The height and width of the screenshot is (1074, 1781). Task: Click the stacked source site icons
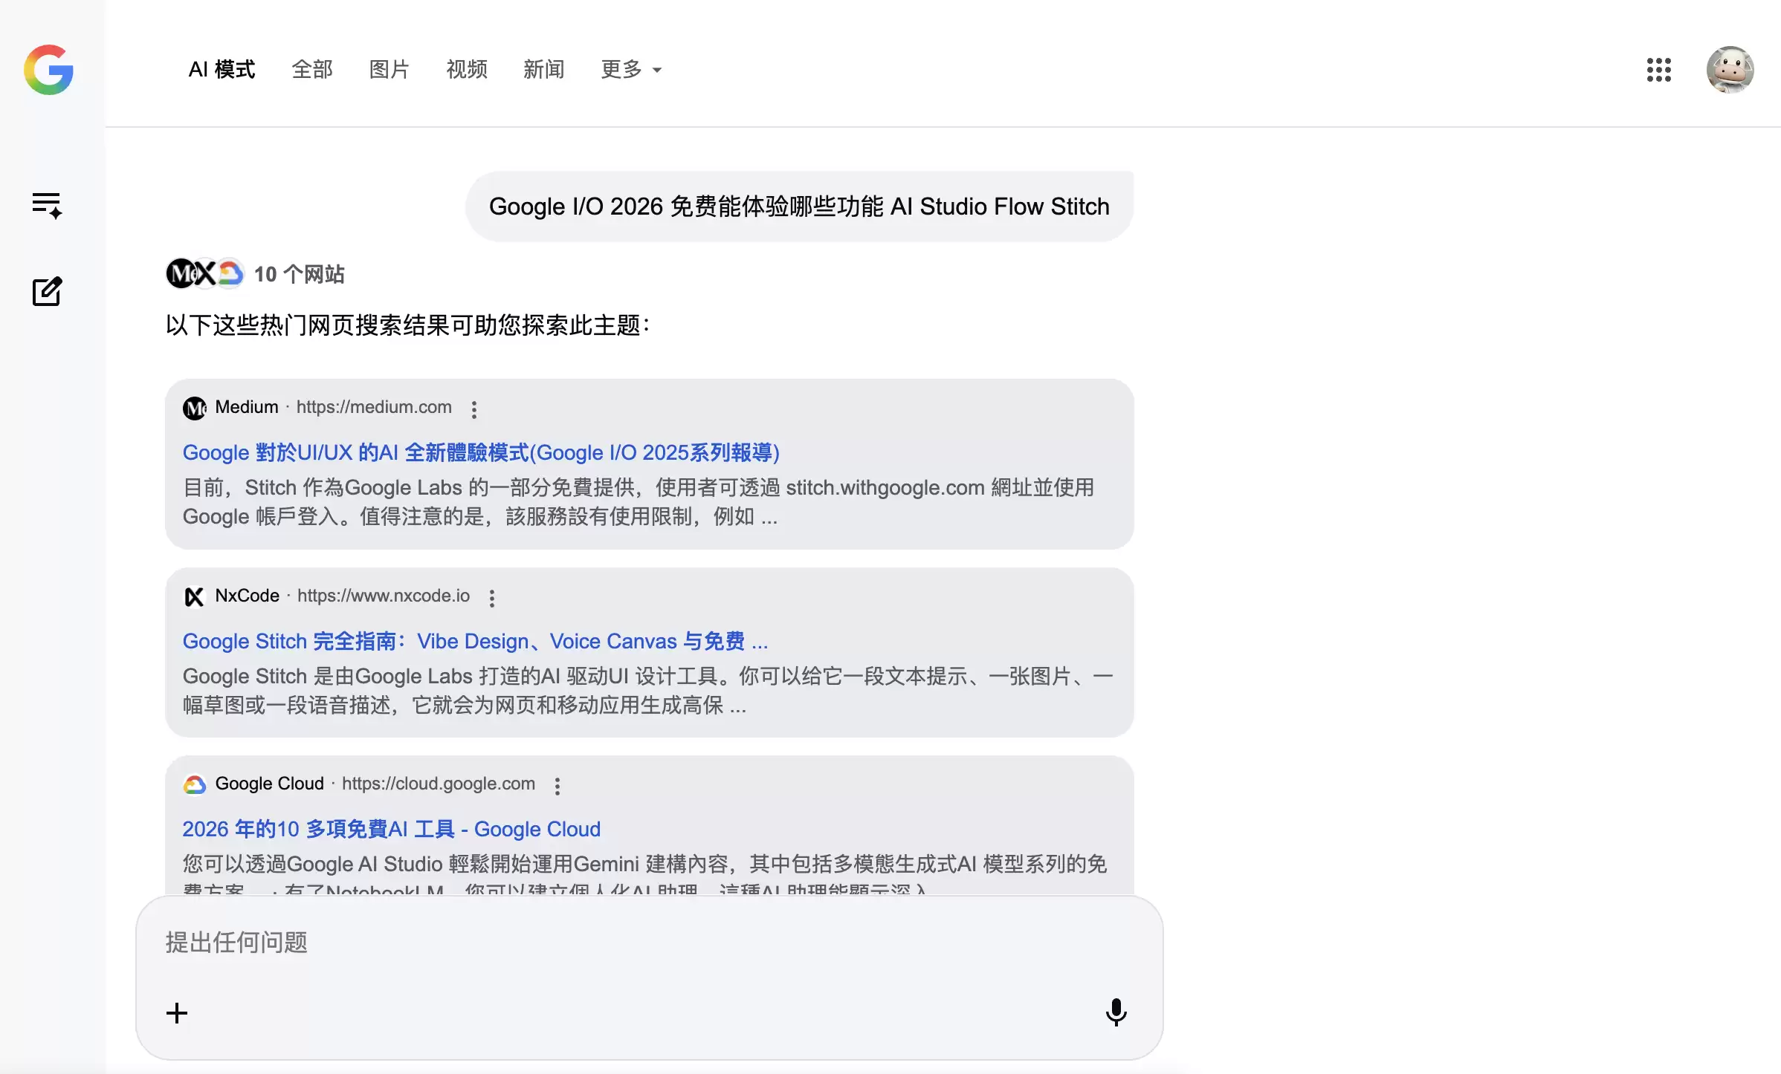pos(205,273)
